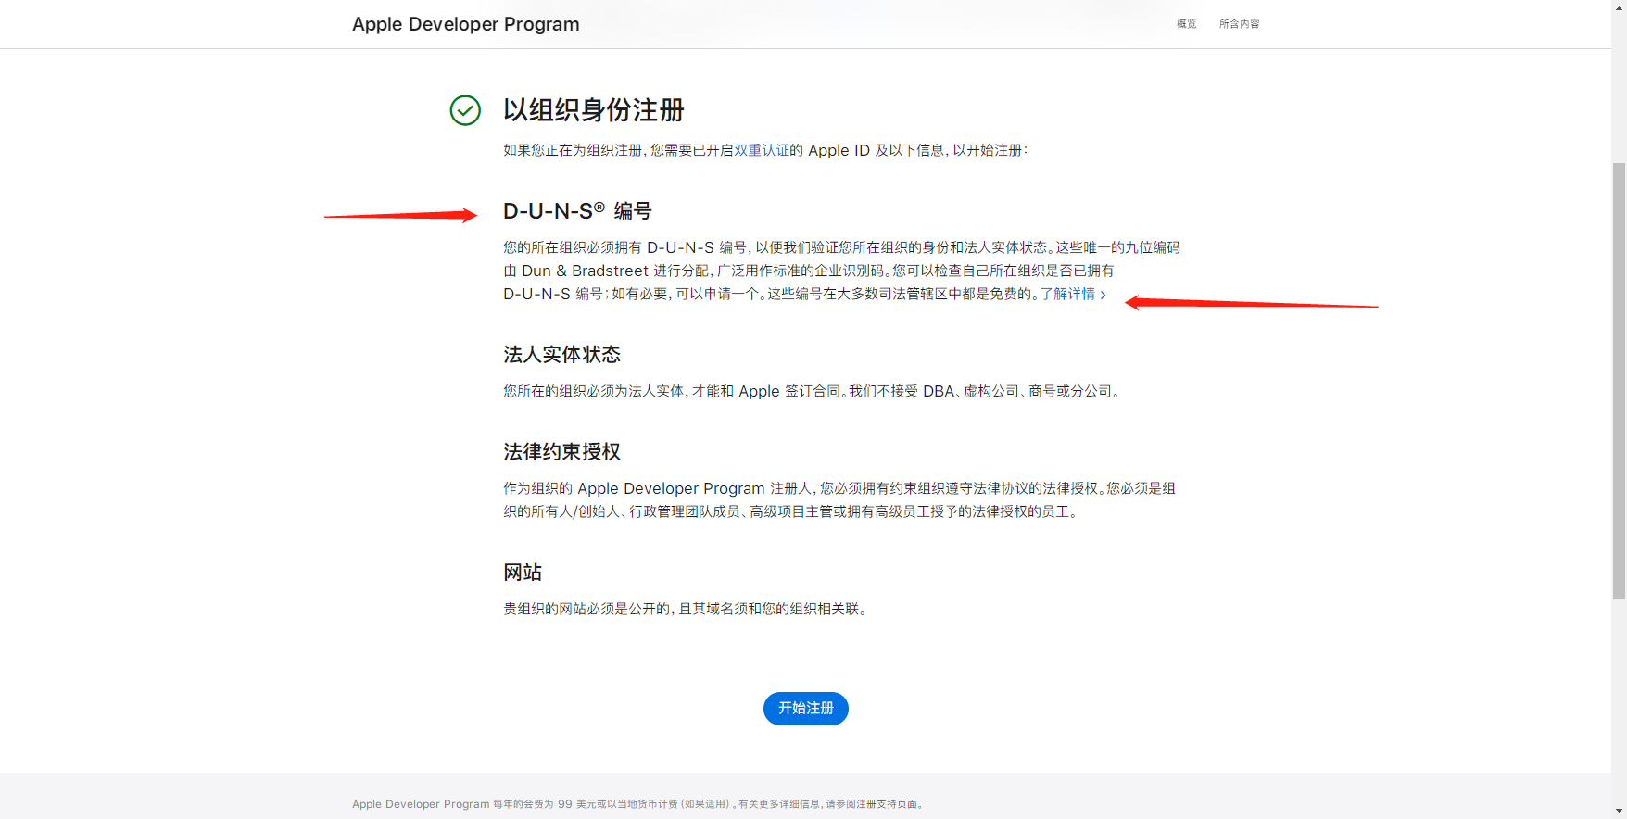Click the 法人实体状态 heading
The height and width of the screenshot is (819, 1627).
point(561,355)
